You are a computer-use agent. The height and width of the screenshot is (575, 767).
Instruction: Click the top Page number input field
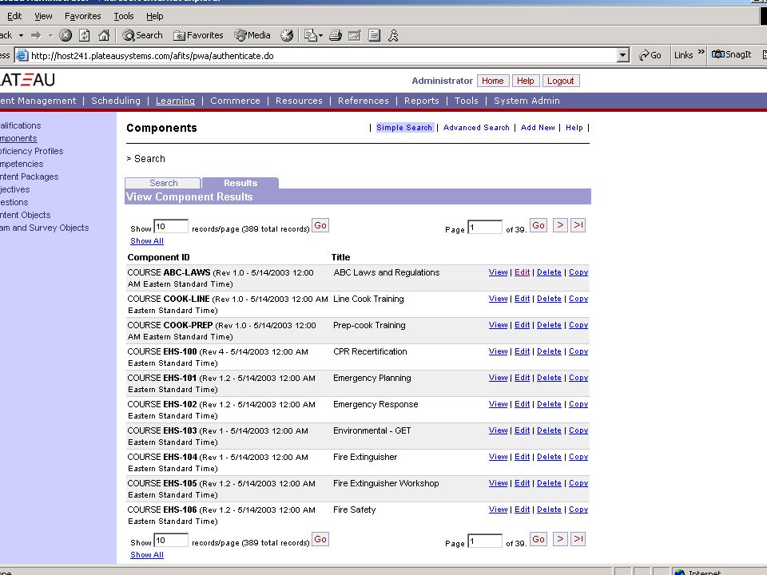(485, 227)
